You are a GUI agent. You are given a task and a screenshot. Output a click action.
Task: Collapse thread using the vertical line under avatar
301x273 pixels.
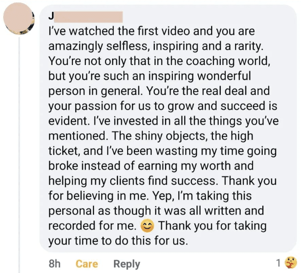19,154
